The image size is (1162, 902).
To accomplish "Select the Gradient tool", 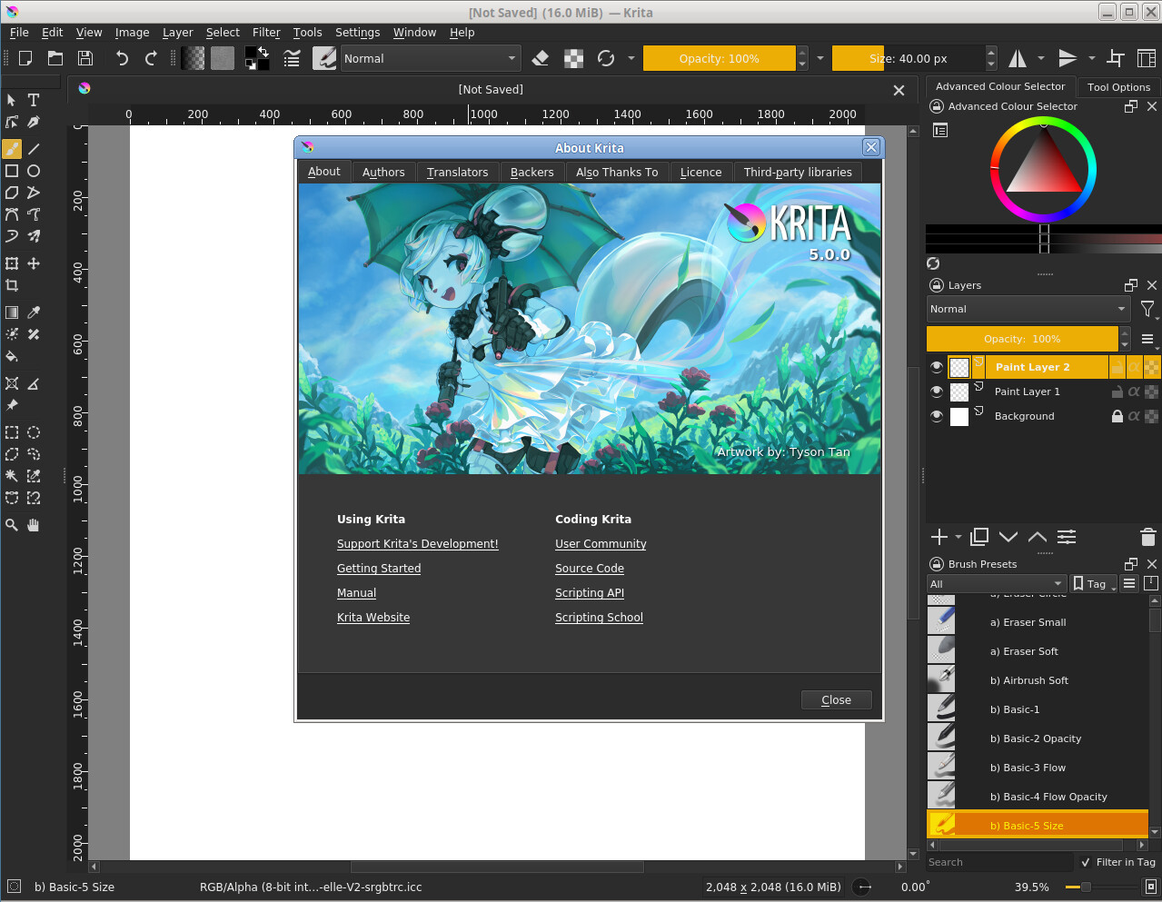I will [12, 312].
